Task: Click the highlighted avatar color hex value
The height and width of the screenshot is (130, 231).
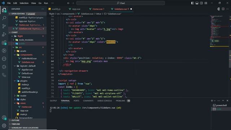Action: tap(111, 42)
